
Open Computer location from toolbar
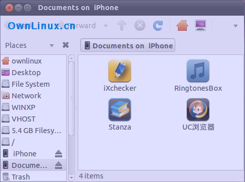[x=201, y=26]
